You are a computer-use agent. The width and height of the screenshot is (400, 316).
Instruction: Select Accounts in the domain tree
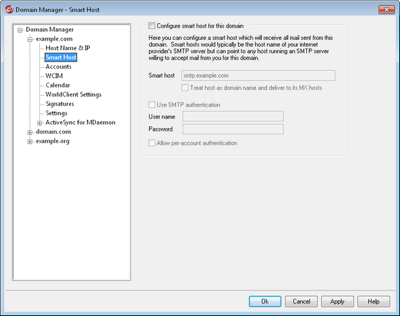59,67
